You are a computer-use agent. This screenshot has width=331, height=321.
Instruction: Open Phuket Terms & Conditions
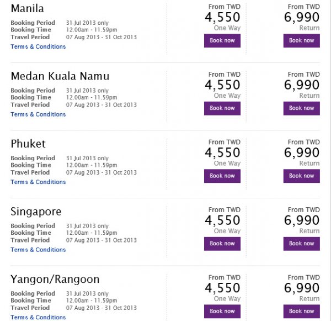pos(38,182)
